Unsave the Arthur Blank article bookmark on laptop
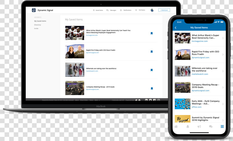233x141 pixels. click(x=151, y=33)
